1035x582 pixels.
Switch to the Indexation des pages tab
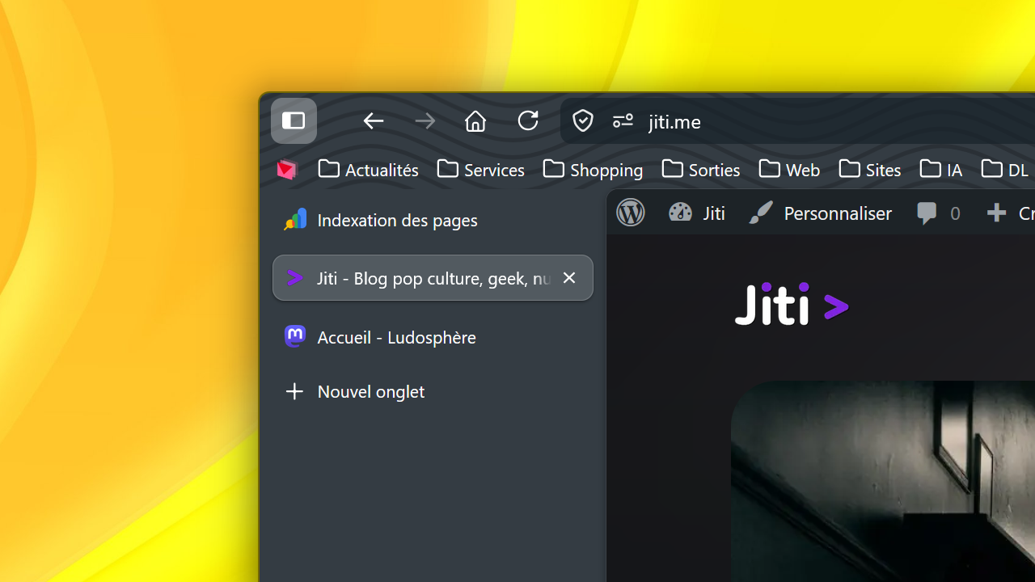pyautogui.click(x=396, y=220)
